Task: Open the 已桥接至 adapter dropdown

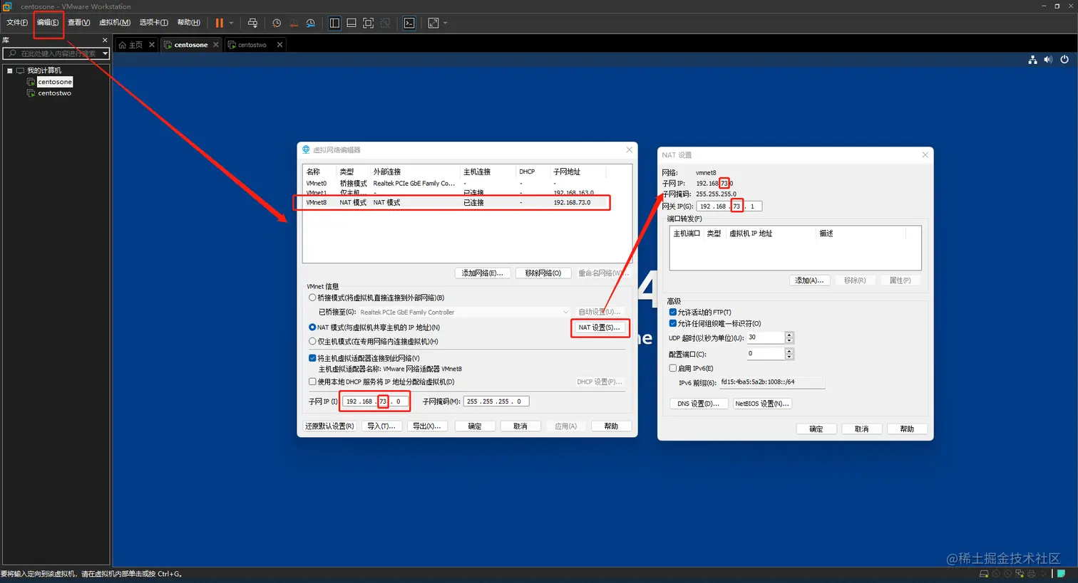Action: (x=565, y=312)
